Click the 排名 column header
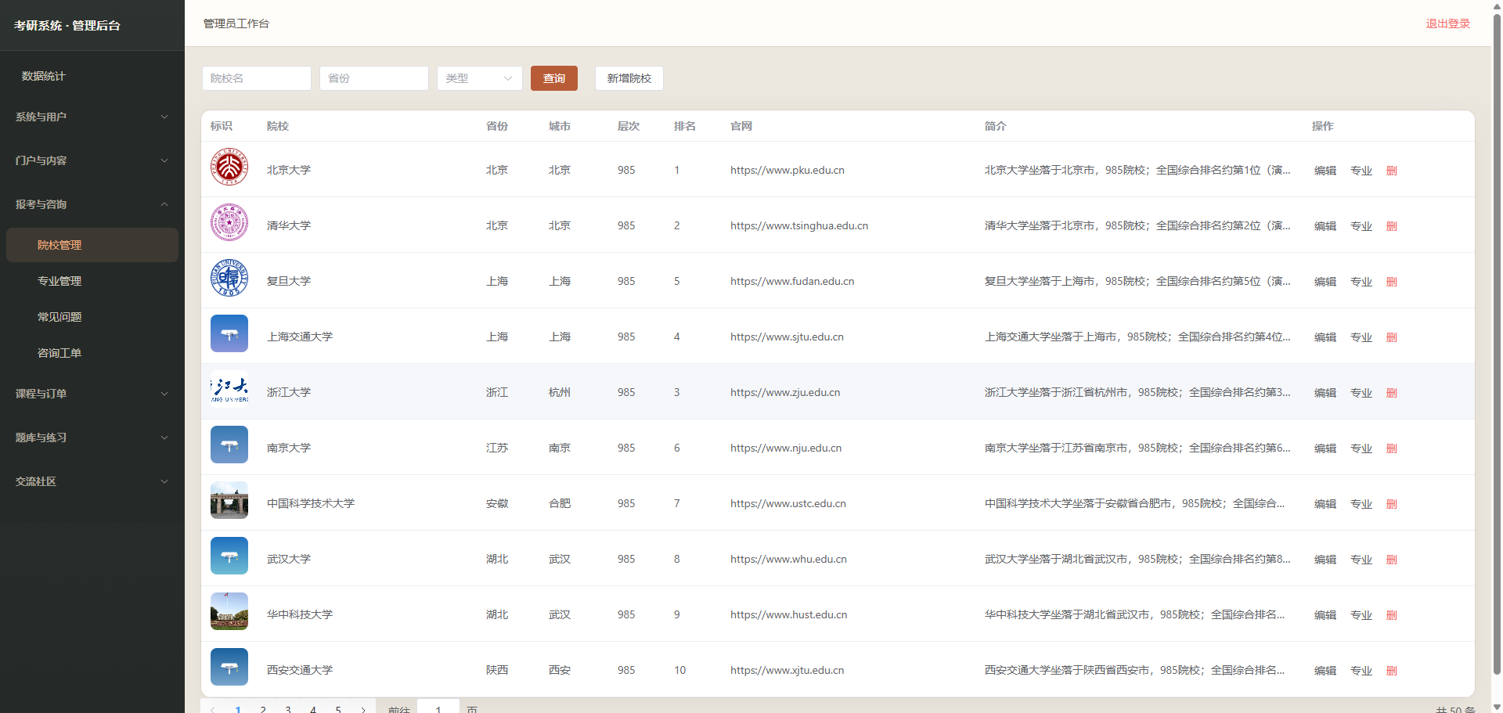 pyautogui.click(x=685, y=126)
